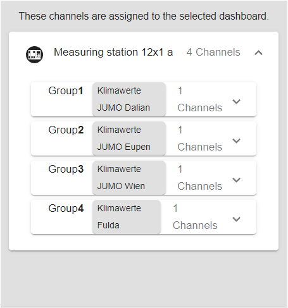Expand Group3 channels chevron
This screenshot has height=308, width=288.
(236, 180)
